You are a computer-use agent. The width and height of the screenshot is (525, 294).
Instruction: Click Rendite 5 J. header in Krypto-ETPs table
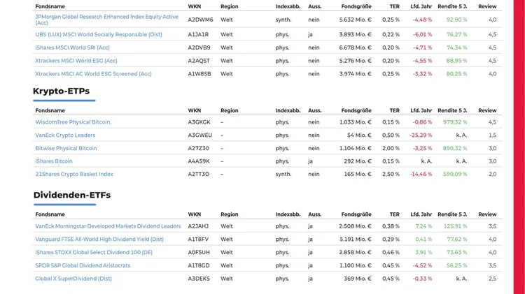[452, 110]
